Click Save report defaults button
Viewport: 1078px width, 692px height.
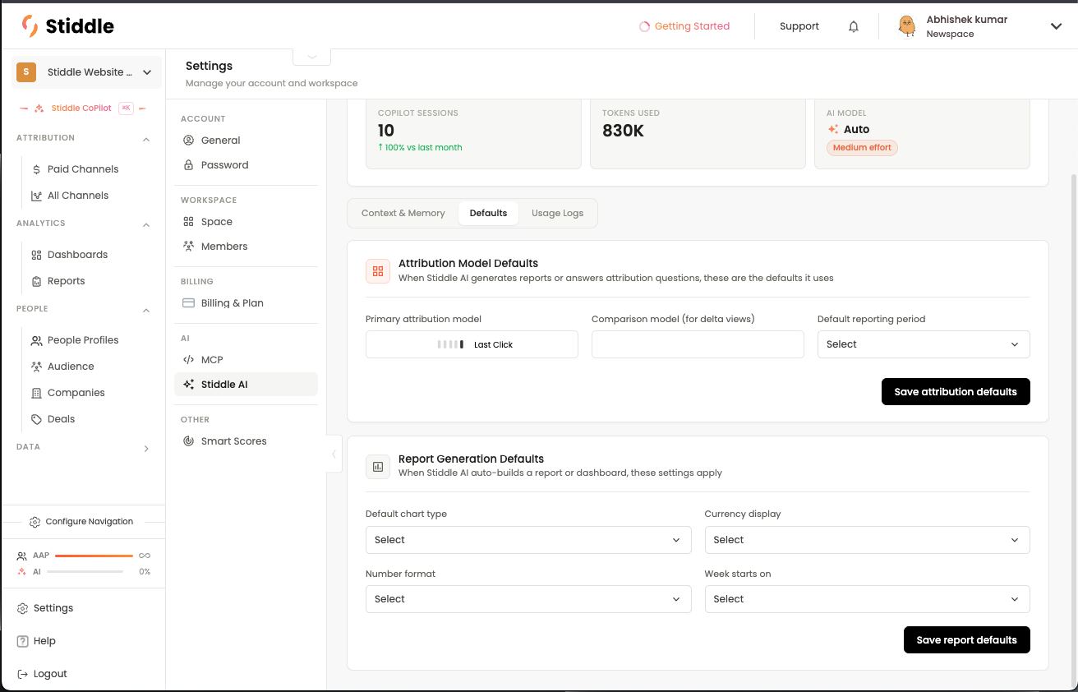(x=966, y=640)
